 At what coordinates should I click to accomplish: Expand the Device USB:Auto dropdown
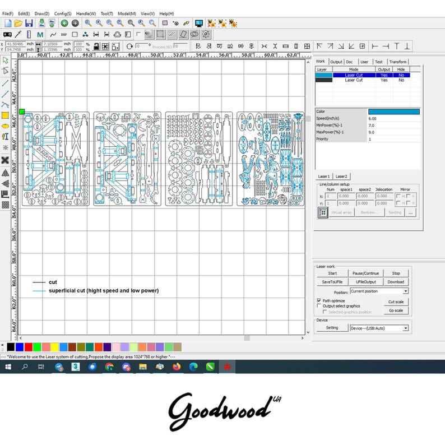[406, 328]
